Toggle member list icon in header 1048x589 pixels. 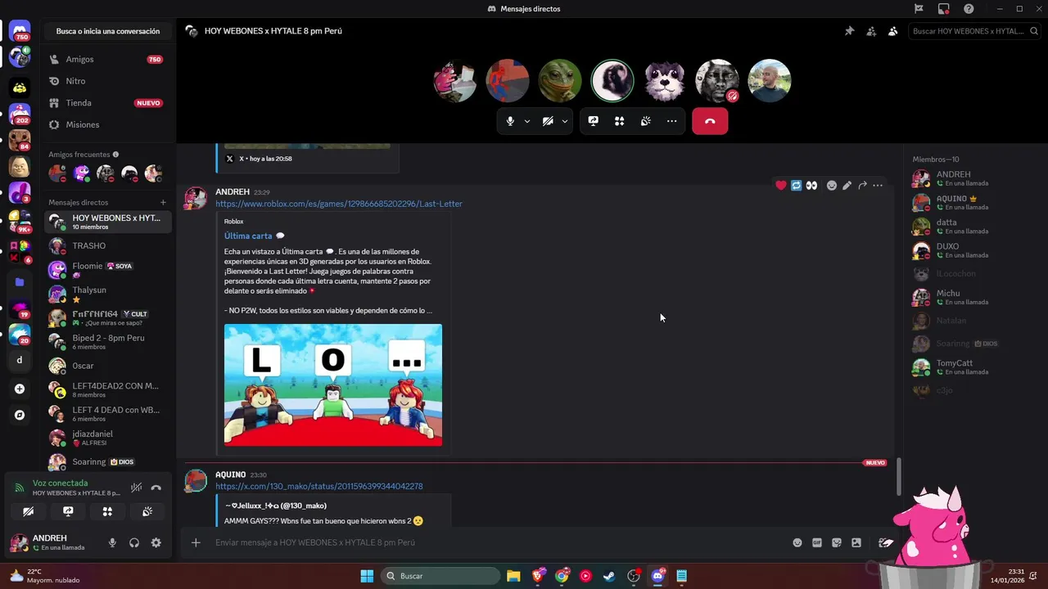point(892,31)
